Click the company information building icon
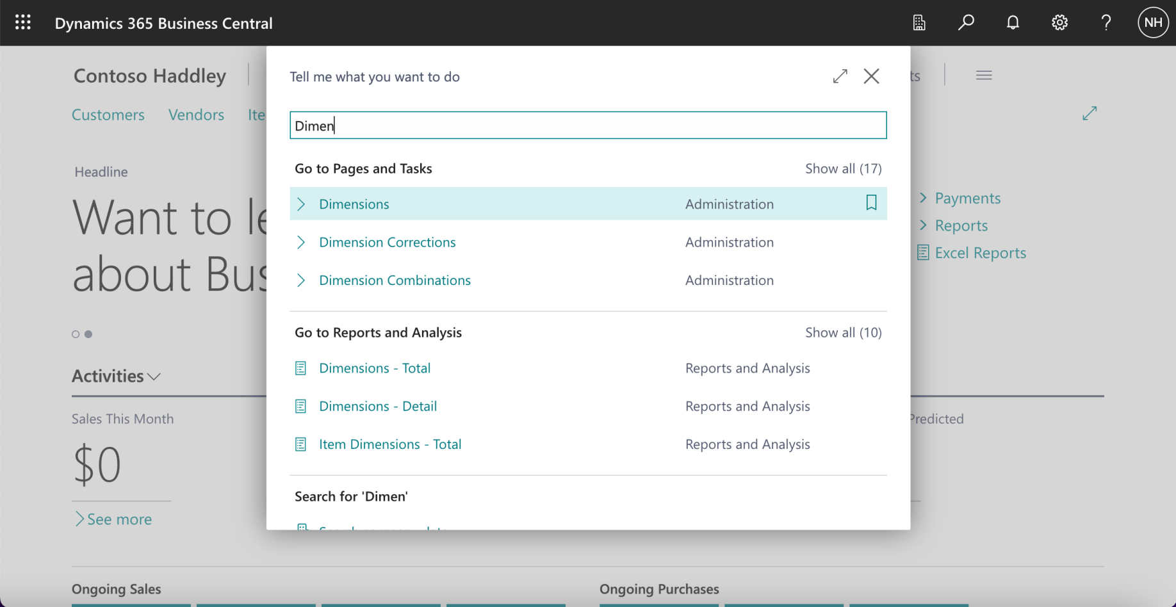The height and width of the screenshot is (607, 1176). click(x=919, y=23)
